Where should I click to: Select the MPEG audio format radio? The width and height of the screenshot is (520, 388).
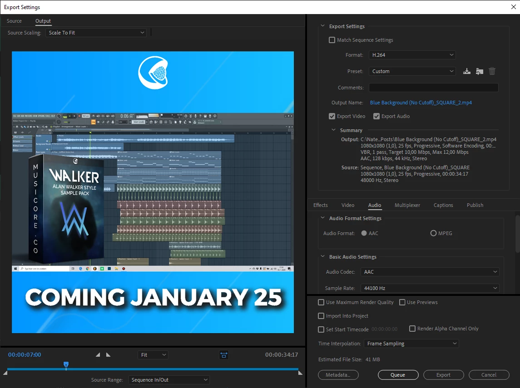(433, 233)
